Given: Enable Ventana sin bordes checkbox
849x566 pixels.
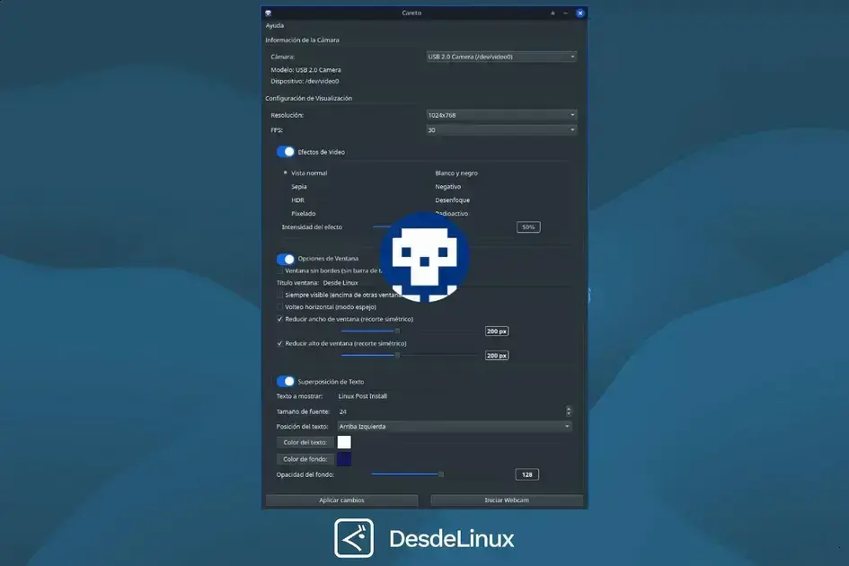Looking at the screenshot, I should pyautogui.click(x=280, y=270).
